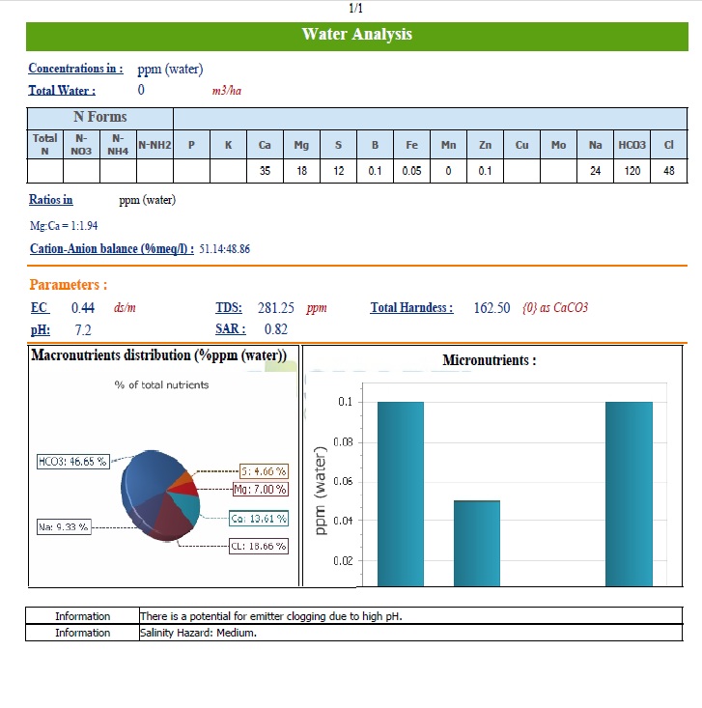Select the 'Zn' column header
The height and width of the screenshot is (708, 702).
pos(486,145)
